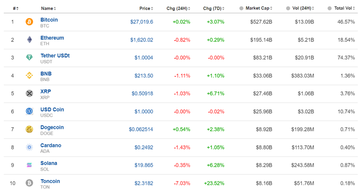The height and width of the screenshot is (190, 361).
Task: Click Solana price $19.865
Action: (x=143, y=165)
